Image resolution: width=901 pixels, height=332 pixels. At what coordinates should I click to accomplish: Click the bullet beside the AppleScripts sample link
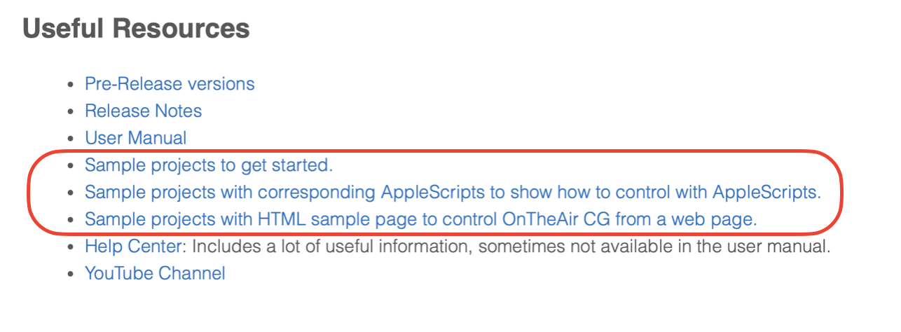(x=69, y=193)
